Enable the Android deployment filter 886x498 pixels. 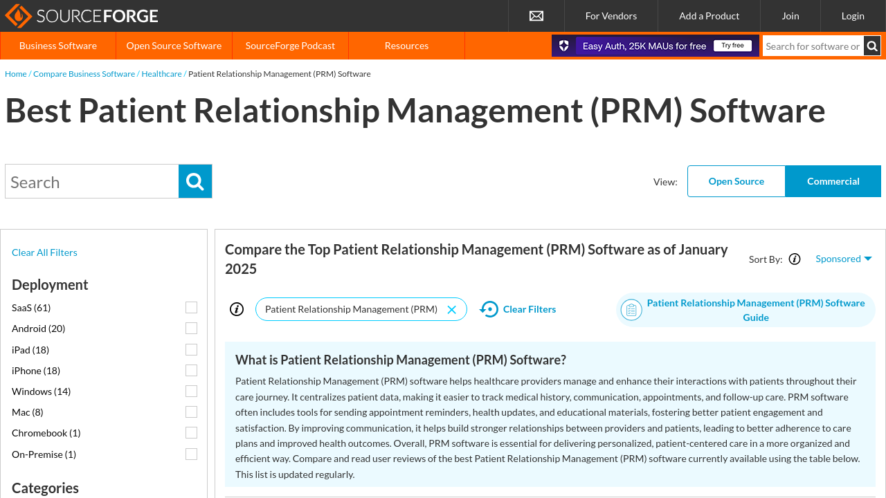(191, 329)
